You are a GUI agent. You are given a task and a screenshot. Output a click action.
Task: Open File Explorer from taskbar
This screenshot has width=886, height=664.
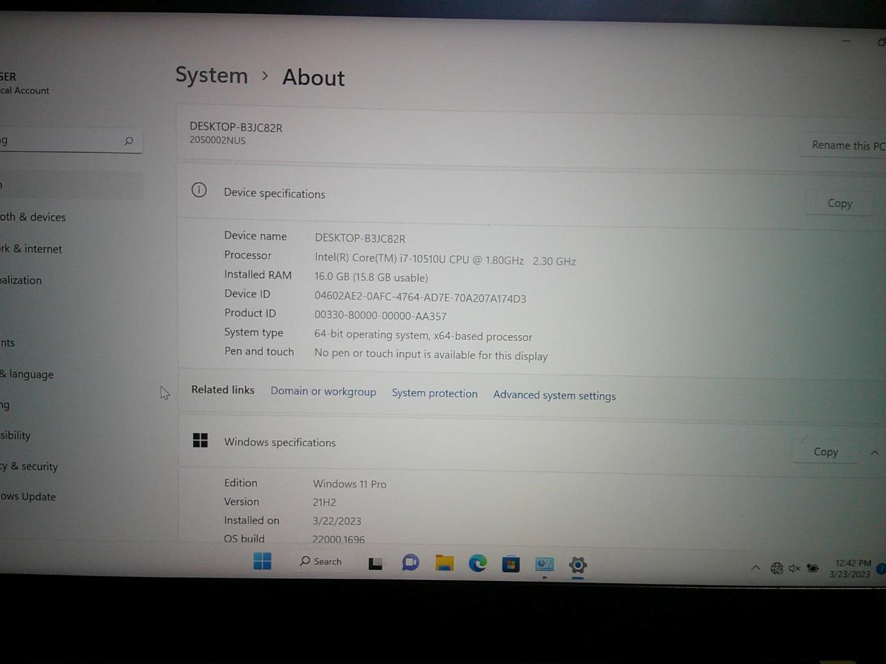tap(444, 563)
